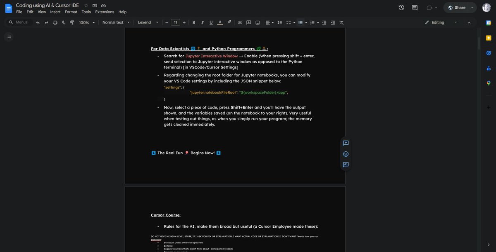The height and width of the screenshot is (252, 496).
Task: Move document to folder icon
Action: click(x=95, y=5)
